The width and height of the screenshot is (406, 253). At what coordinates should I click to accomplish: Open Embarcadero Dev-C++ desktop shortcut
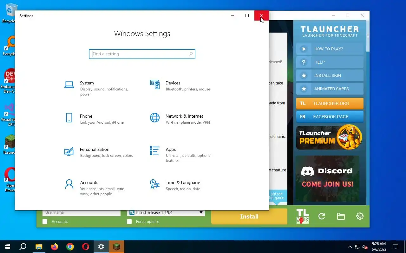pyautogui.click(x=9, y=81)
